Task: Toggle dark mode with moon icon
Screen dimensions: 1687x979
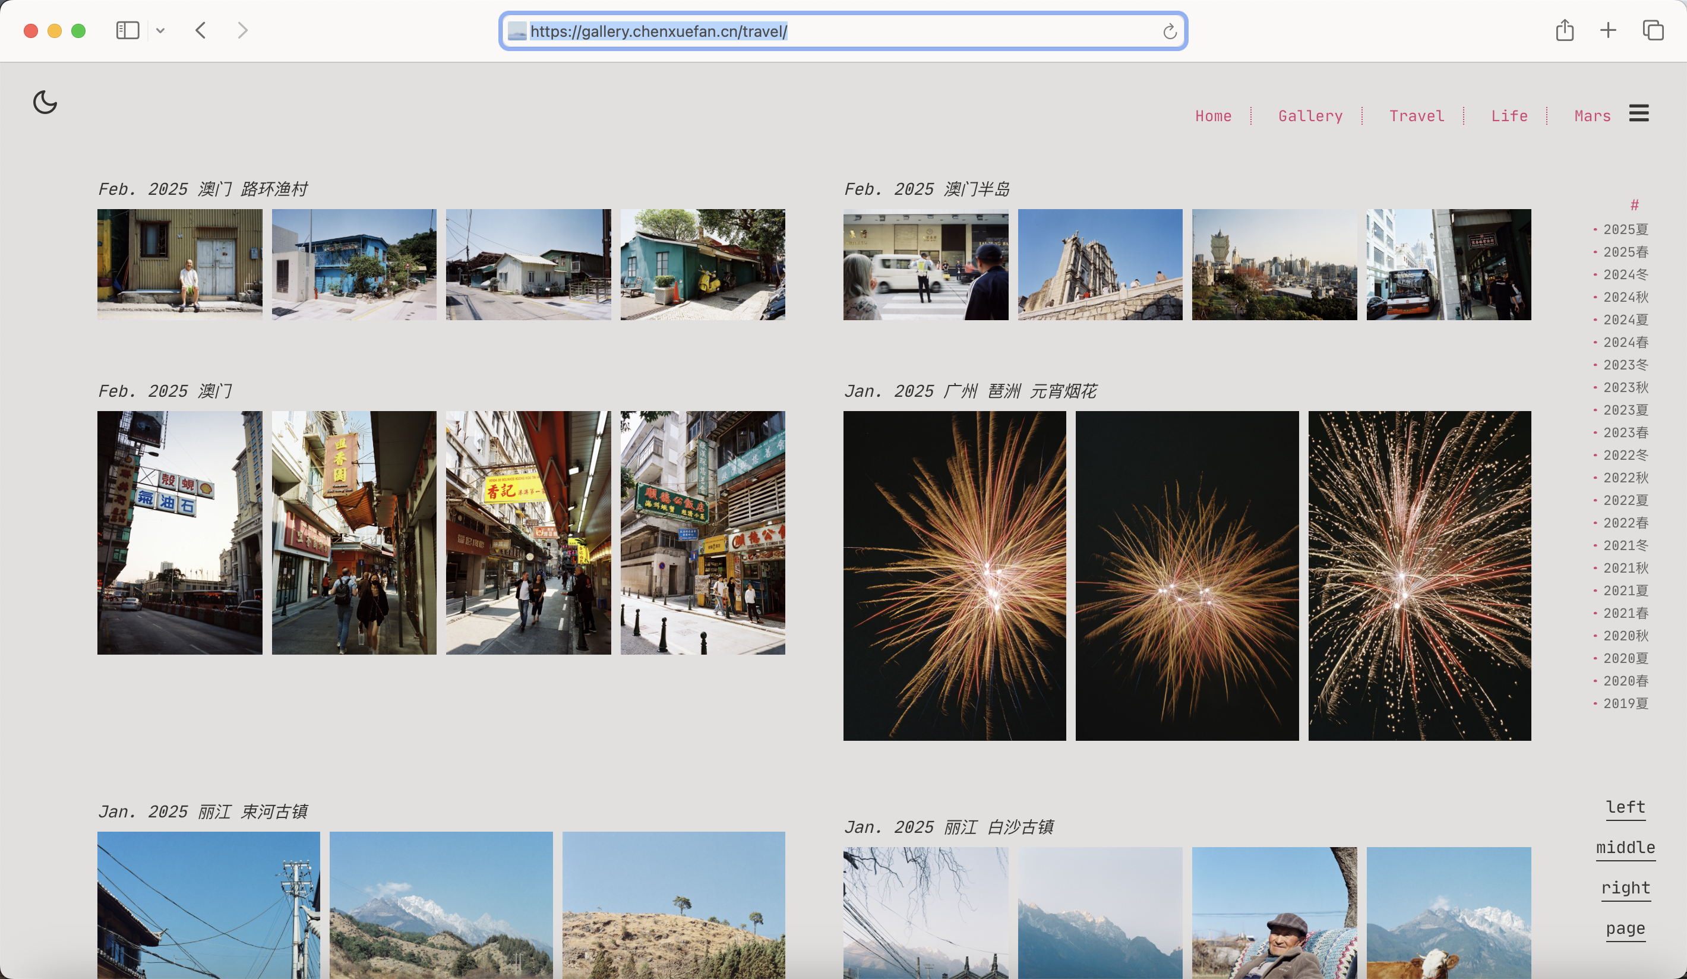Action: (x=45, y=102)
